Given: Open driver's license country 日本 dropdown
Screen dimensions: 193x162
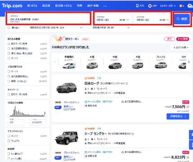Looking at the screenshot, I should tap(71, 27).
